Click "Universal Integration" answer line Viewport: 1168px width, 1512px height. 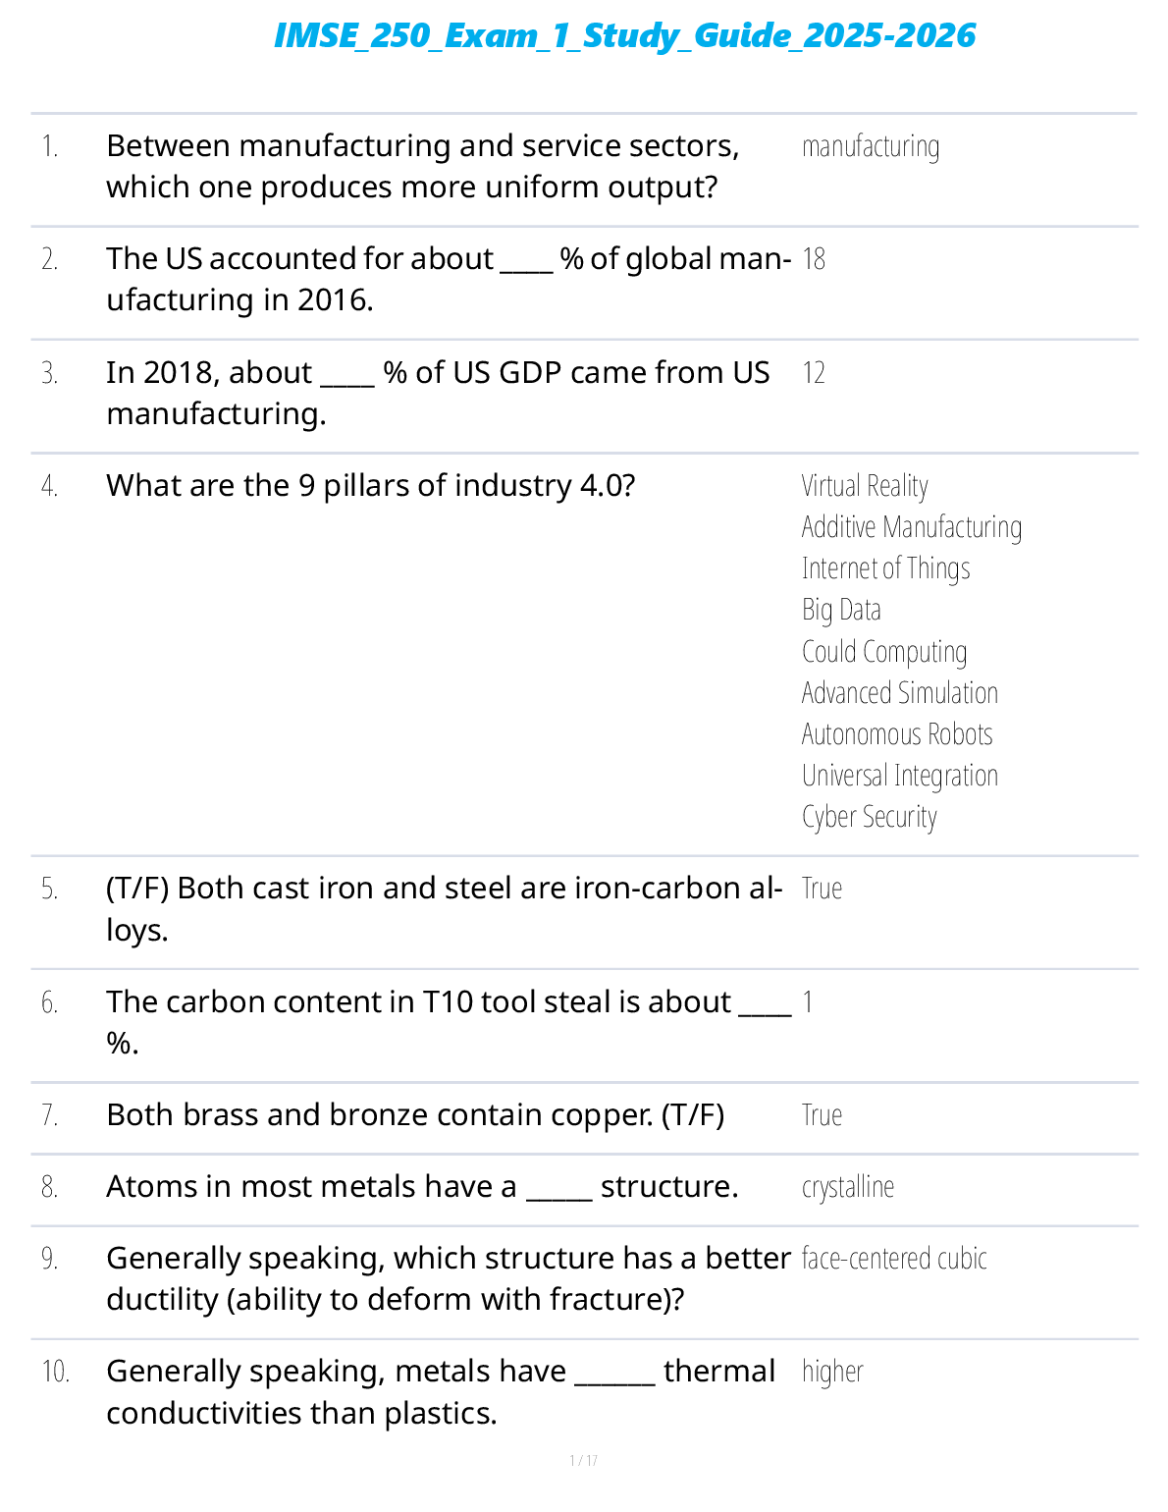(x=899, y=776)
